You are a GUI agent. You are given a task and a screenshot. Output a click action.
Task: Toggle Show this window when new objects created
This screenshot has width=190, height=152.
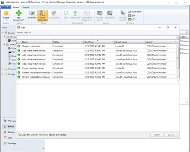(x=19, y=135)
